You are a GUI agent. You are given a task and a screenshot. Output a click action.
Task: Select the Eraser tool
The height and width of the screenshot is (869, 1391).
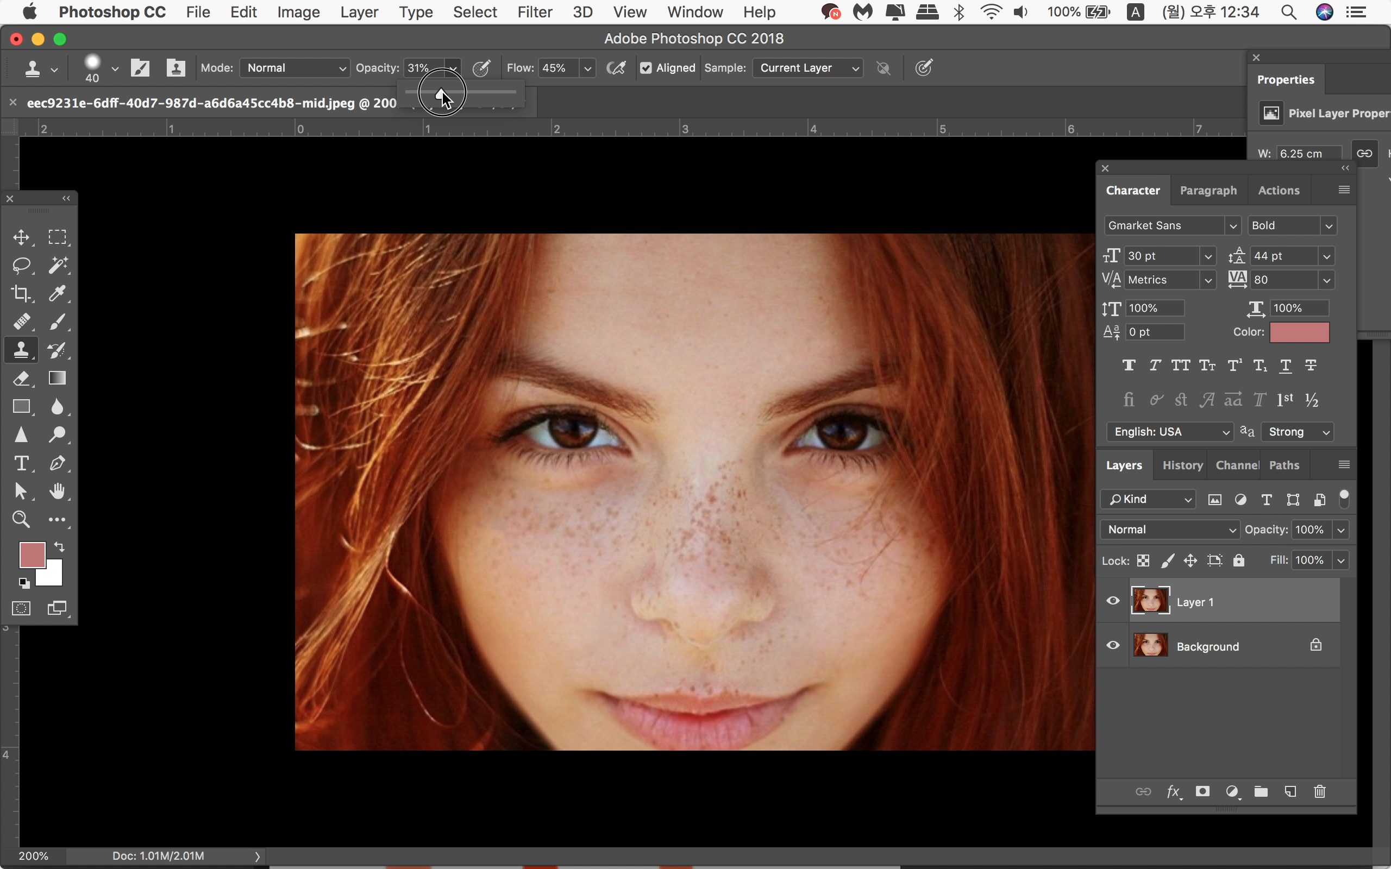pyautogui.click(x=21, y=378)
